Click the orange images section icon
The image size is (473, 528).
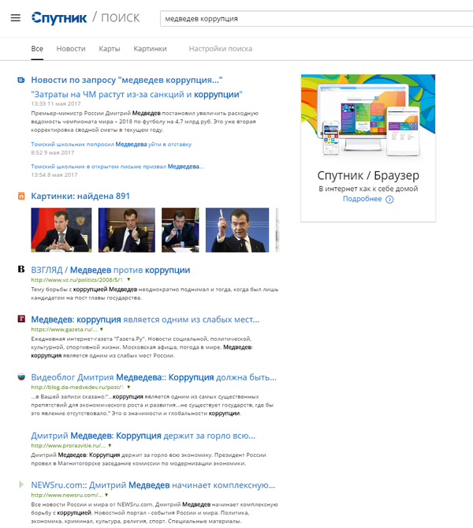(x=21, y=197)
